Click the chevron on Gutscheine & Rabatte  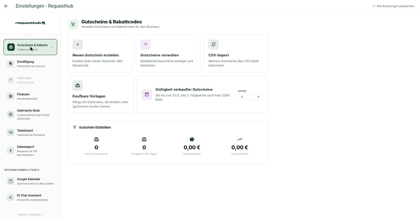point(52,47)
